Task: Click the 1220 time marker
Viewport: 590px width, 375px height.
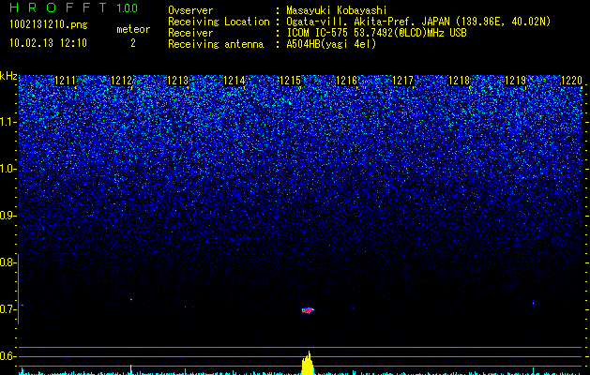Action: (571, 81)
